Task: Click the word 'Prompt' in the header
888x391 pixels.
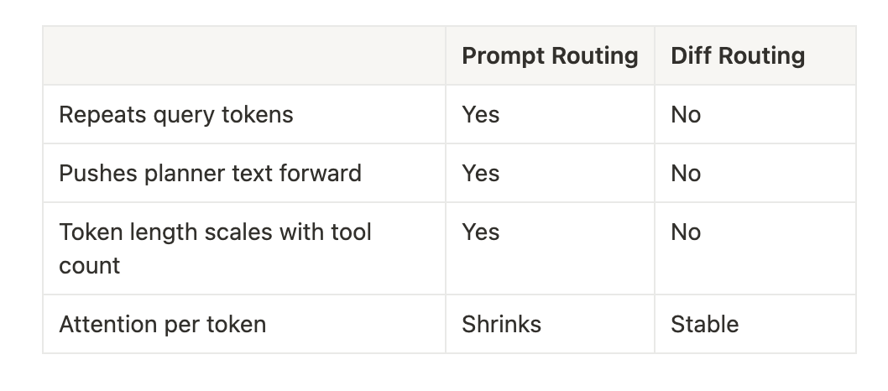Action: [x=504, y=56]
